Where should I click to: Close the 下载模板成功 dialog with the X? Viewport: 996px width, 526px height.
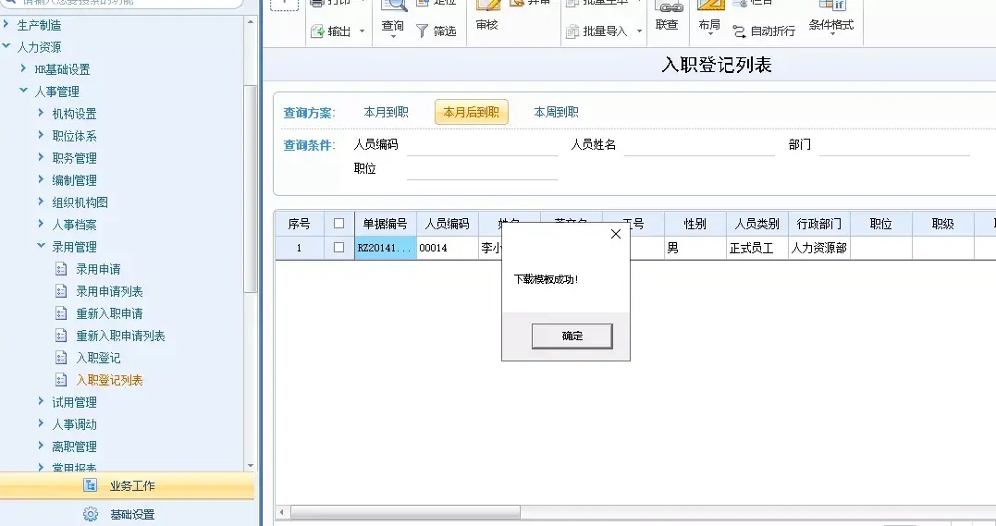coord(616,234)
